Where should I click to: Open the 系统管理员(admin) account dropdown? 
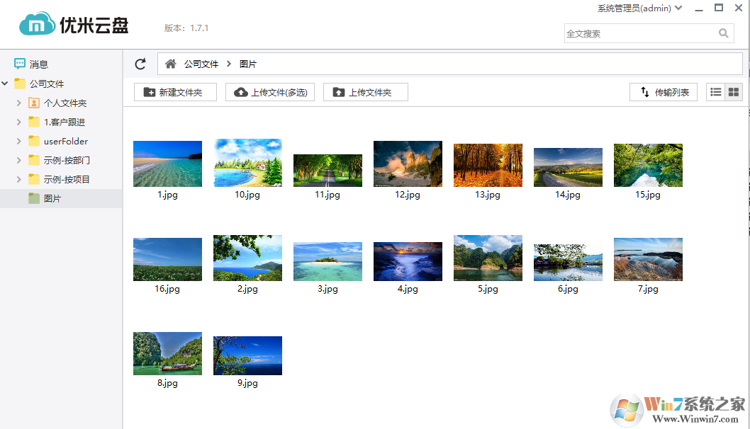636,8
